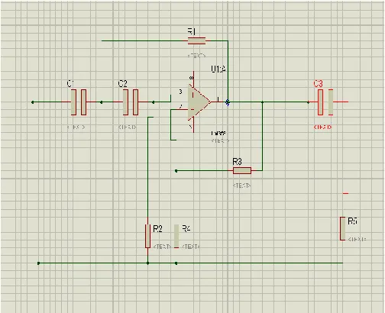Click the wire endpoint dot left of R3

(x=176, y=171)
